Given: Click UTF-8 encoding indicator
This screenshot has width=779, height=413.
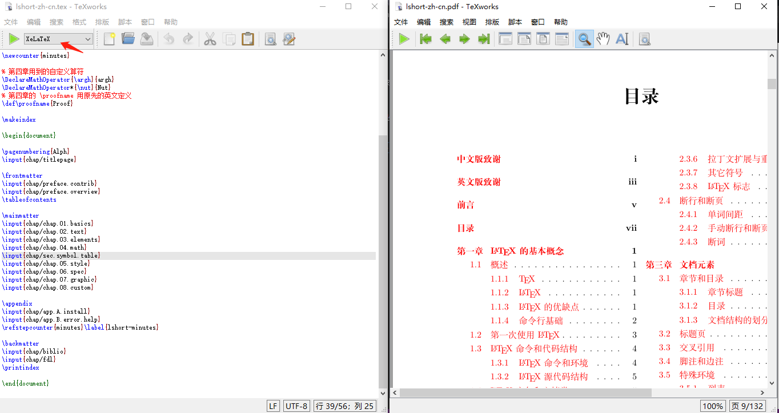Looking at the screenshot, I should [296, 406].
